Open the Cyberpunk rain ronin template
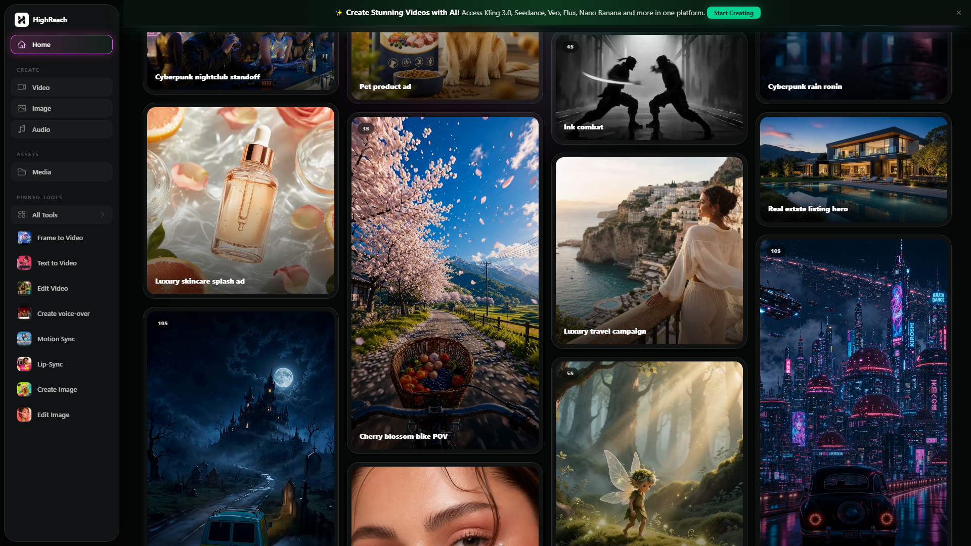This screenshot has height=546, width=971. coord(854,66)
